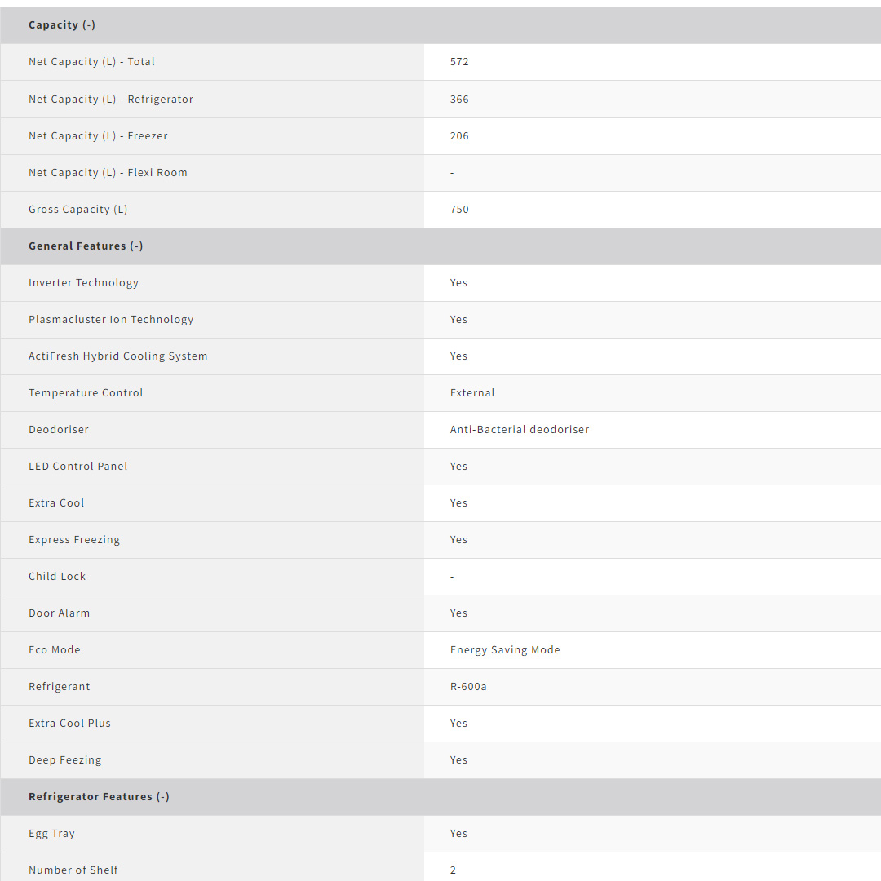
Task: Click the Number of Shelf label
Action: 73,870
